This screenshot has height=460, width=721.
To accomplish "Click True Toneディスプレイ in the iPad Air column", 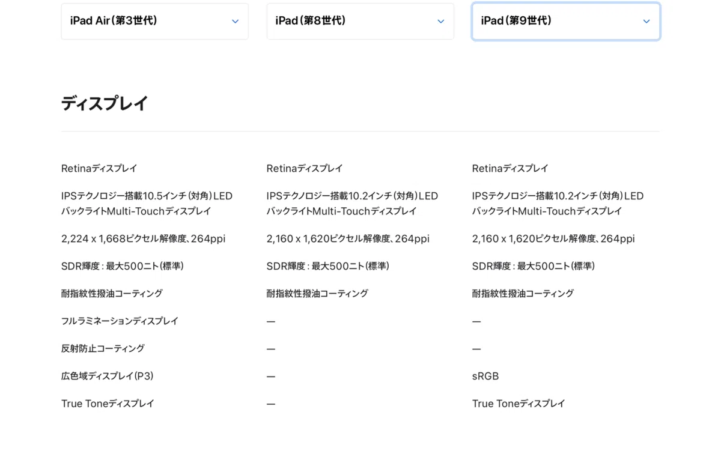I will pyautogui.click(x=108, y=404).
